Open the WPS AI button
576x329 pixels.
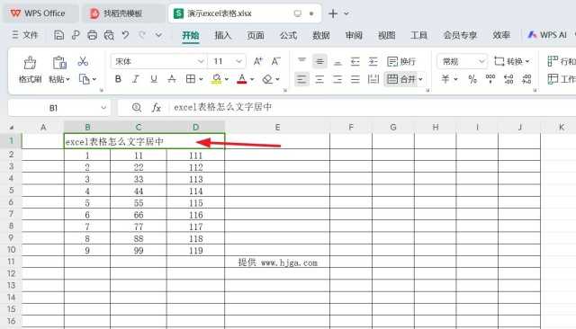(547, 35)
